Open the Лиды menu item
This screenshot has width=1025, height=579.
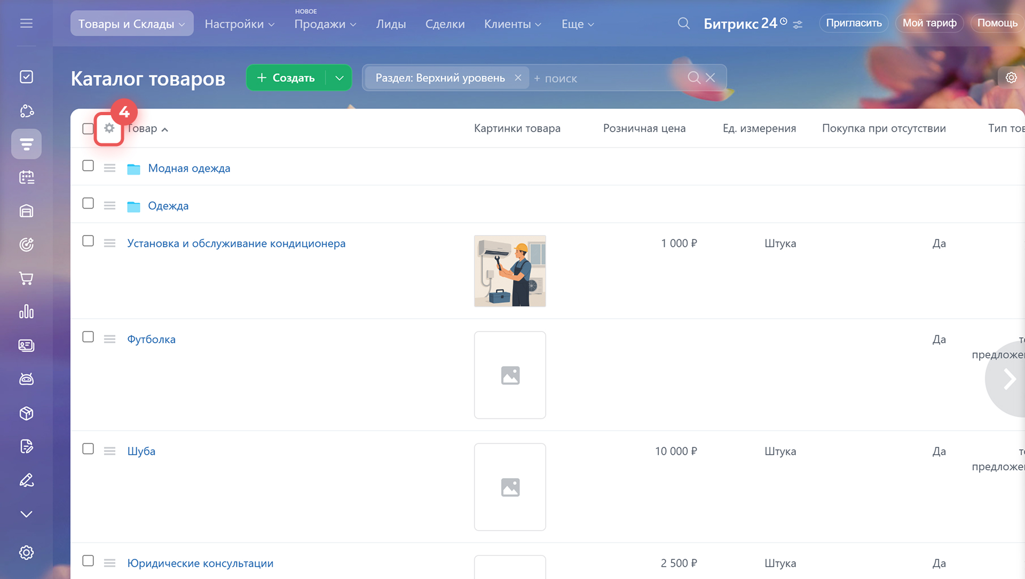(x=391, y=24)
